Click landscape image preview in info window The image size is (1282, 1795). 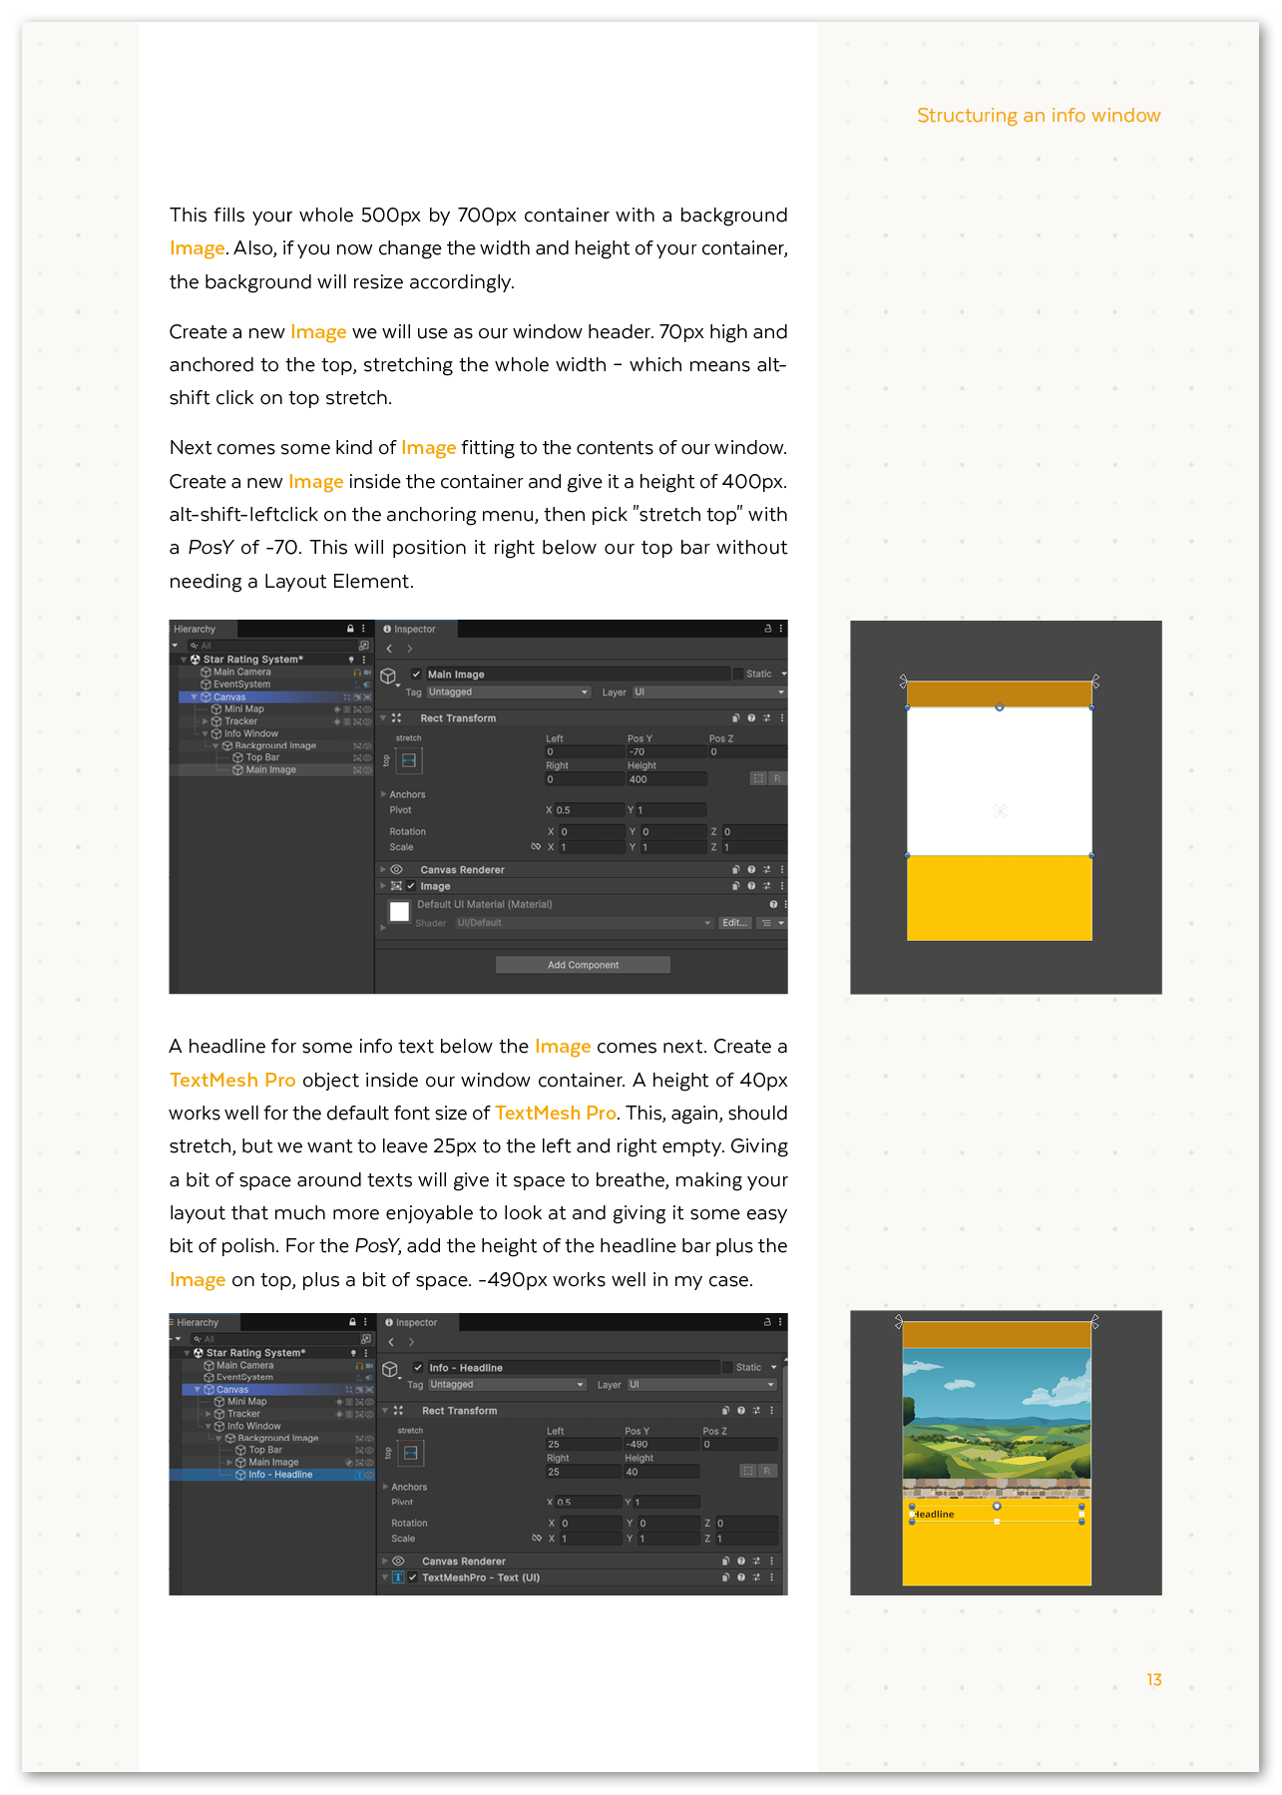[x=997, y=1424]
